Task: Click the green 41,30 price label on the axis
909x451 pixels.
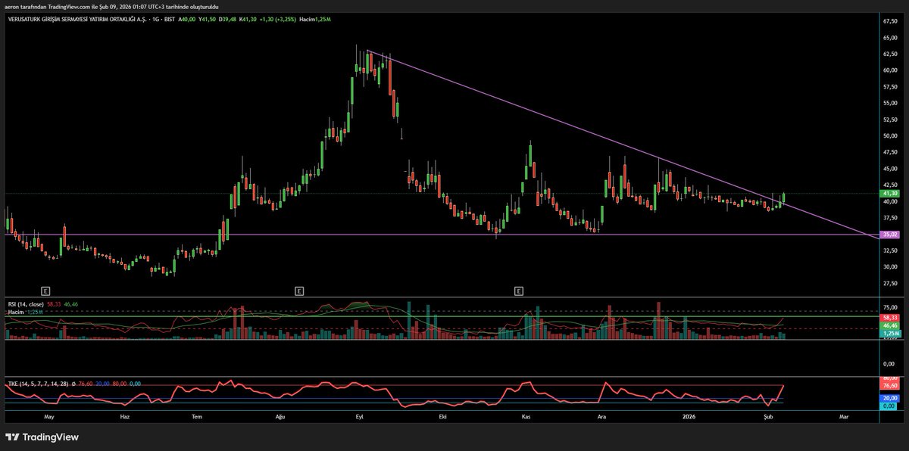Action: point(889,194)
